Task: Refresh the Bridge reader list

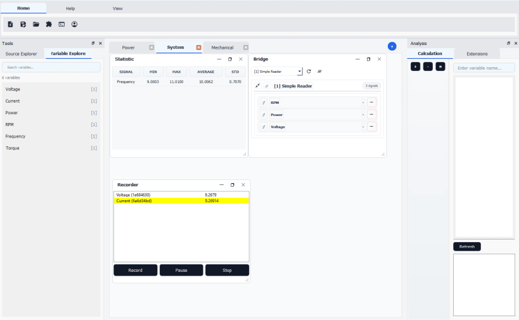Action: point(309,72)
